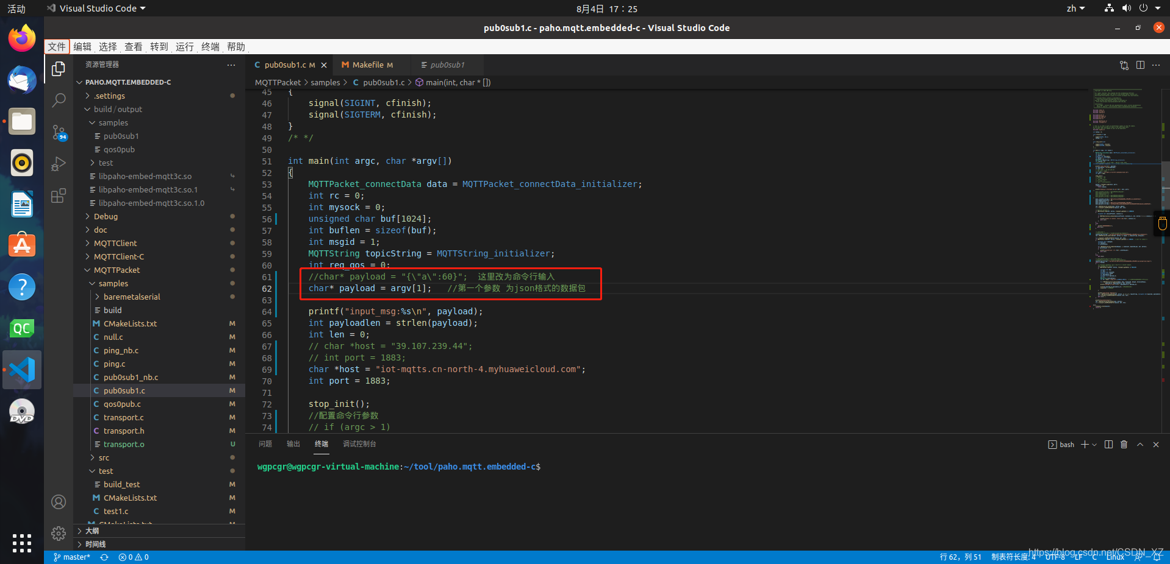Open the Extensions view

(x=59, y=196)
